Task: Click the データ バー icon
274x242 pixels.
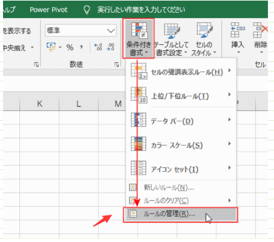Action: [x=138, y=120]
